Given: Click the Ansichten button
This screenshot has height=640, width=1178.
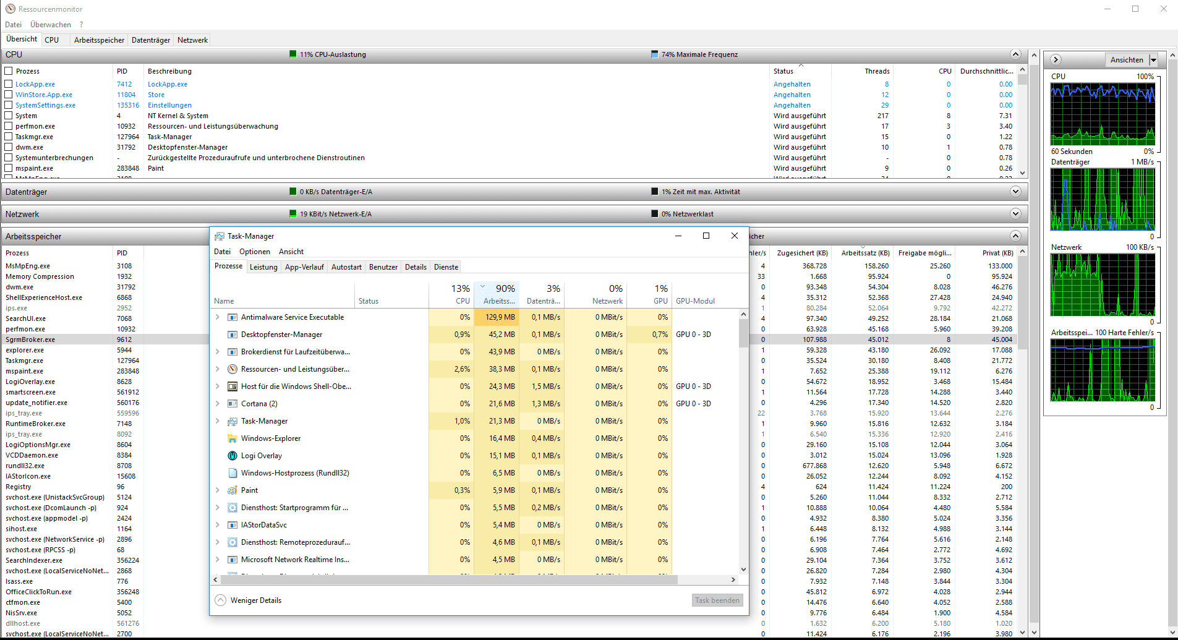Looking at the screenshot, I should point(1127,60).
